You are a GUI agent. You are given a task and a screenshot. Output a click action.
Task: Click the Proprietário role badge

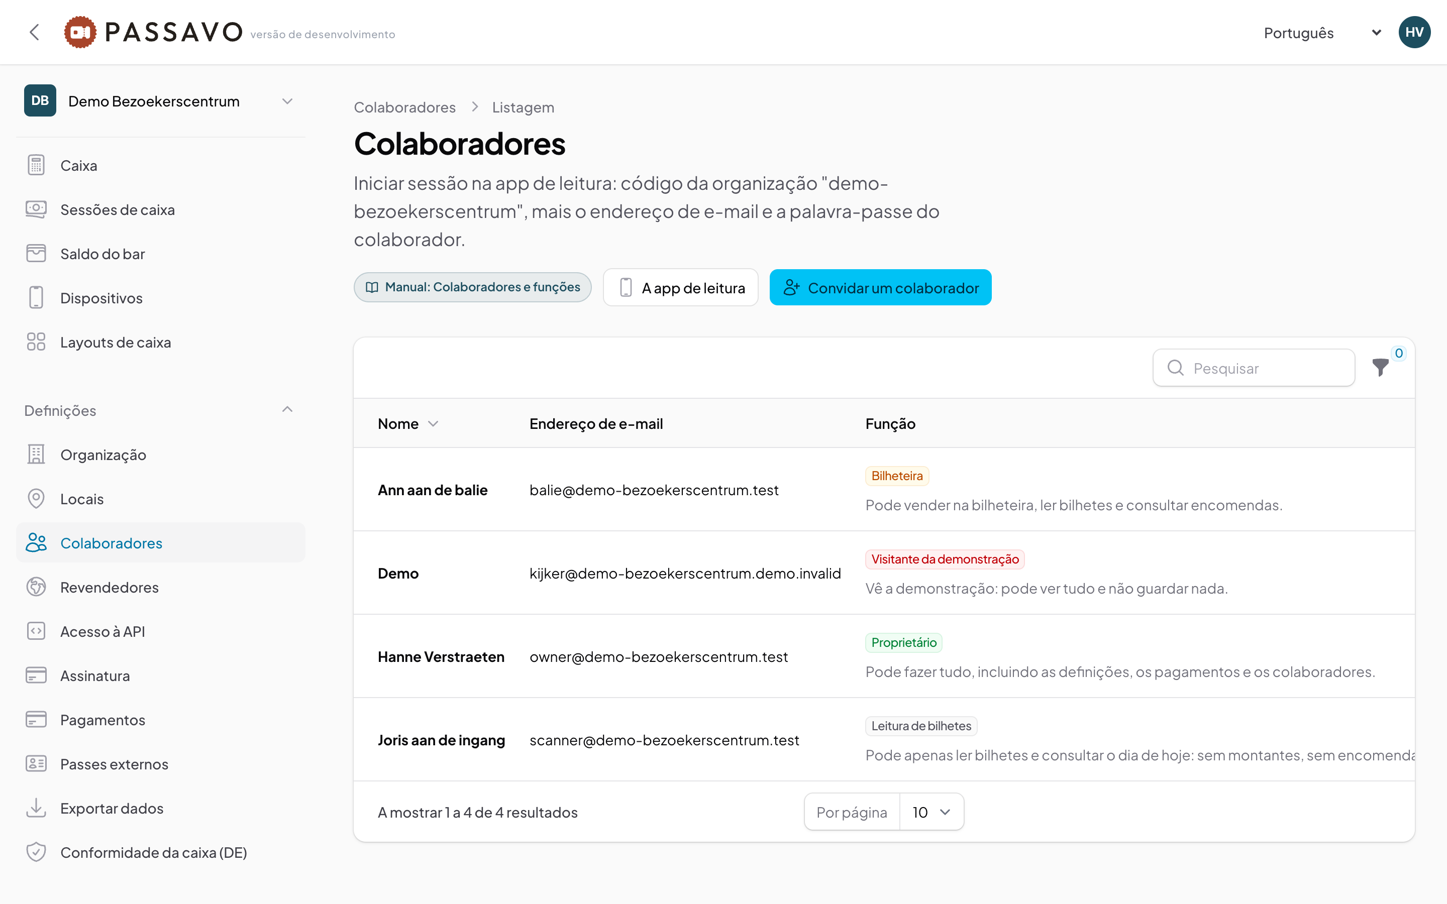pyautogui.click(x=903, y=643)
